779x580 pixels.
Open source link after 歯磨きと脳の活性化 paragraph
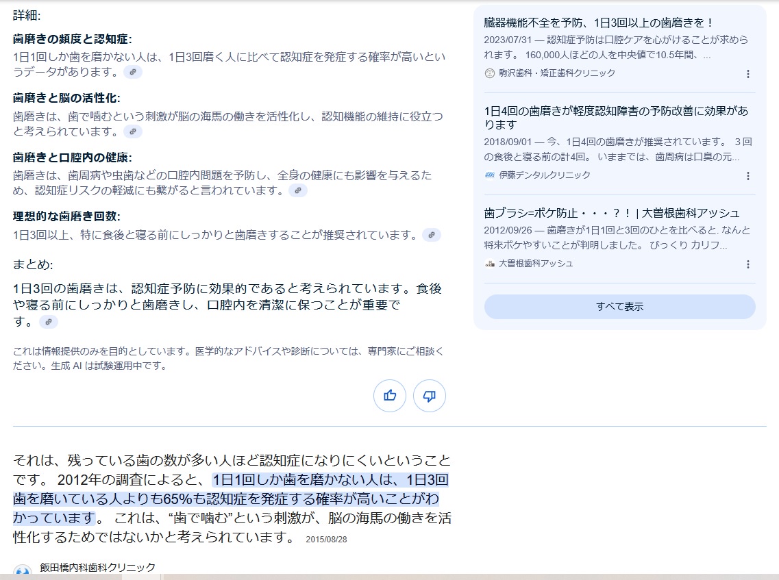pyautogui.click(x=133, y=131)
